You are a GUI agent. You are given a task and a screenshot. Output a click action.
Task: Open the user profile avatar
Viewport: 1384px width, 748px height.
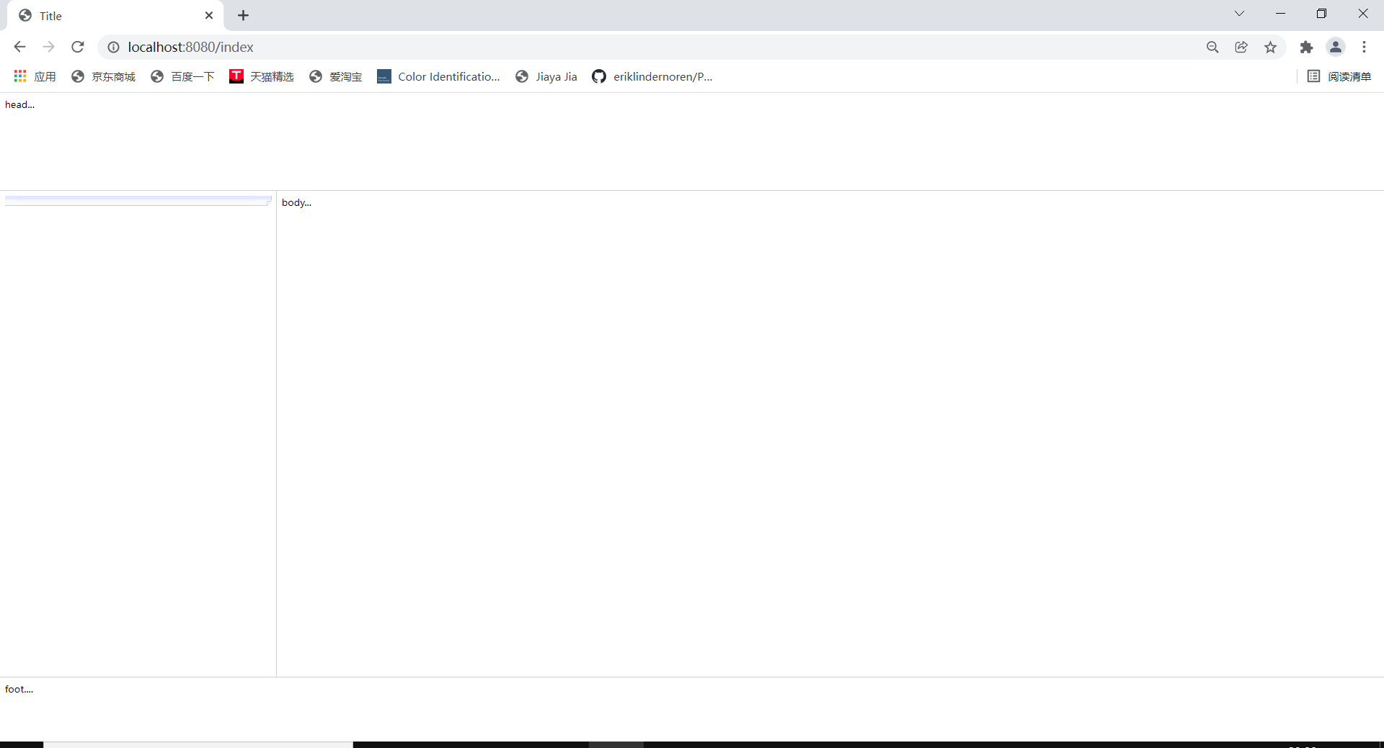(x=1336, y=47)
